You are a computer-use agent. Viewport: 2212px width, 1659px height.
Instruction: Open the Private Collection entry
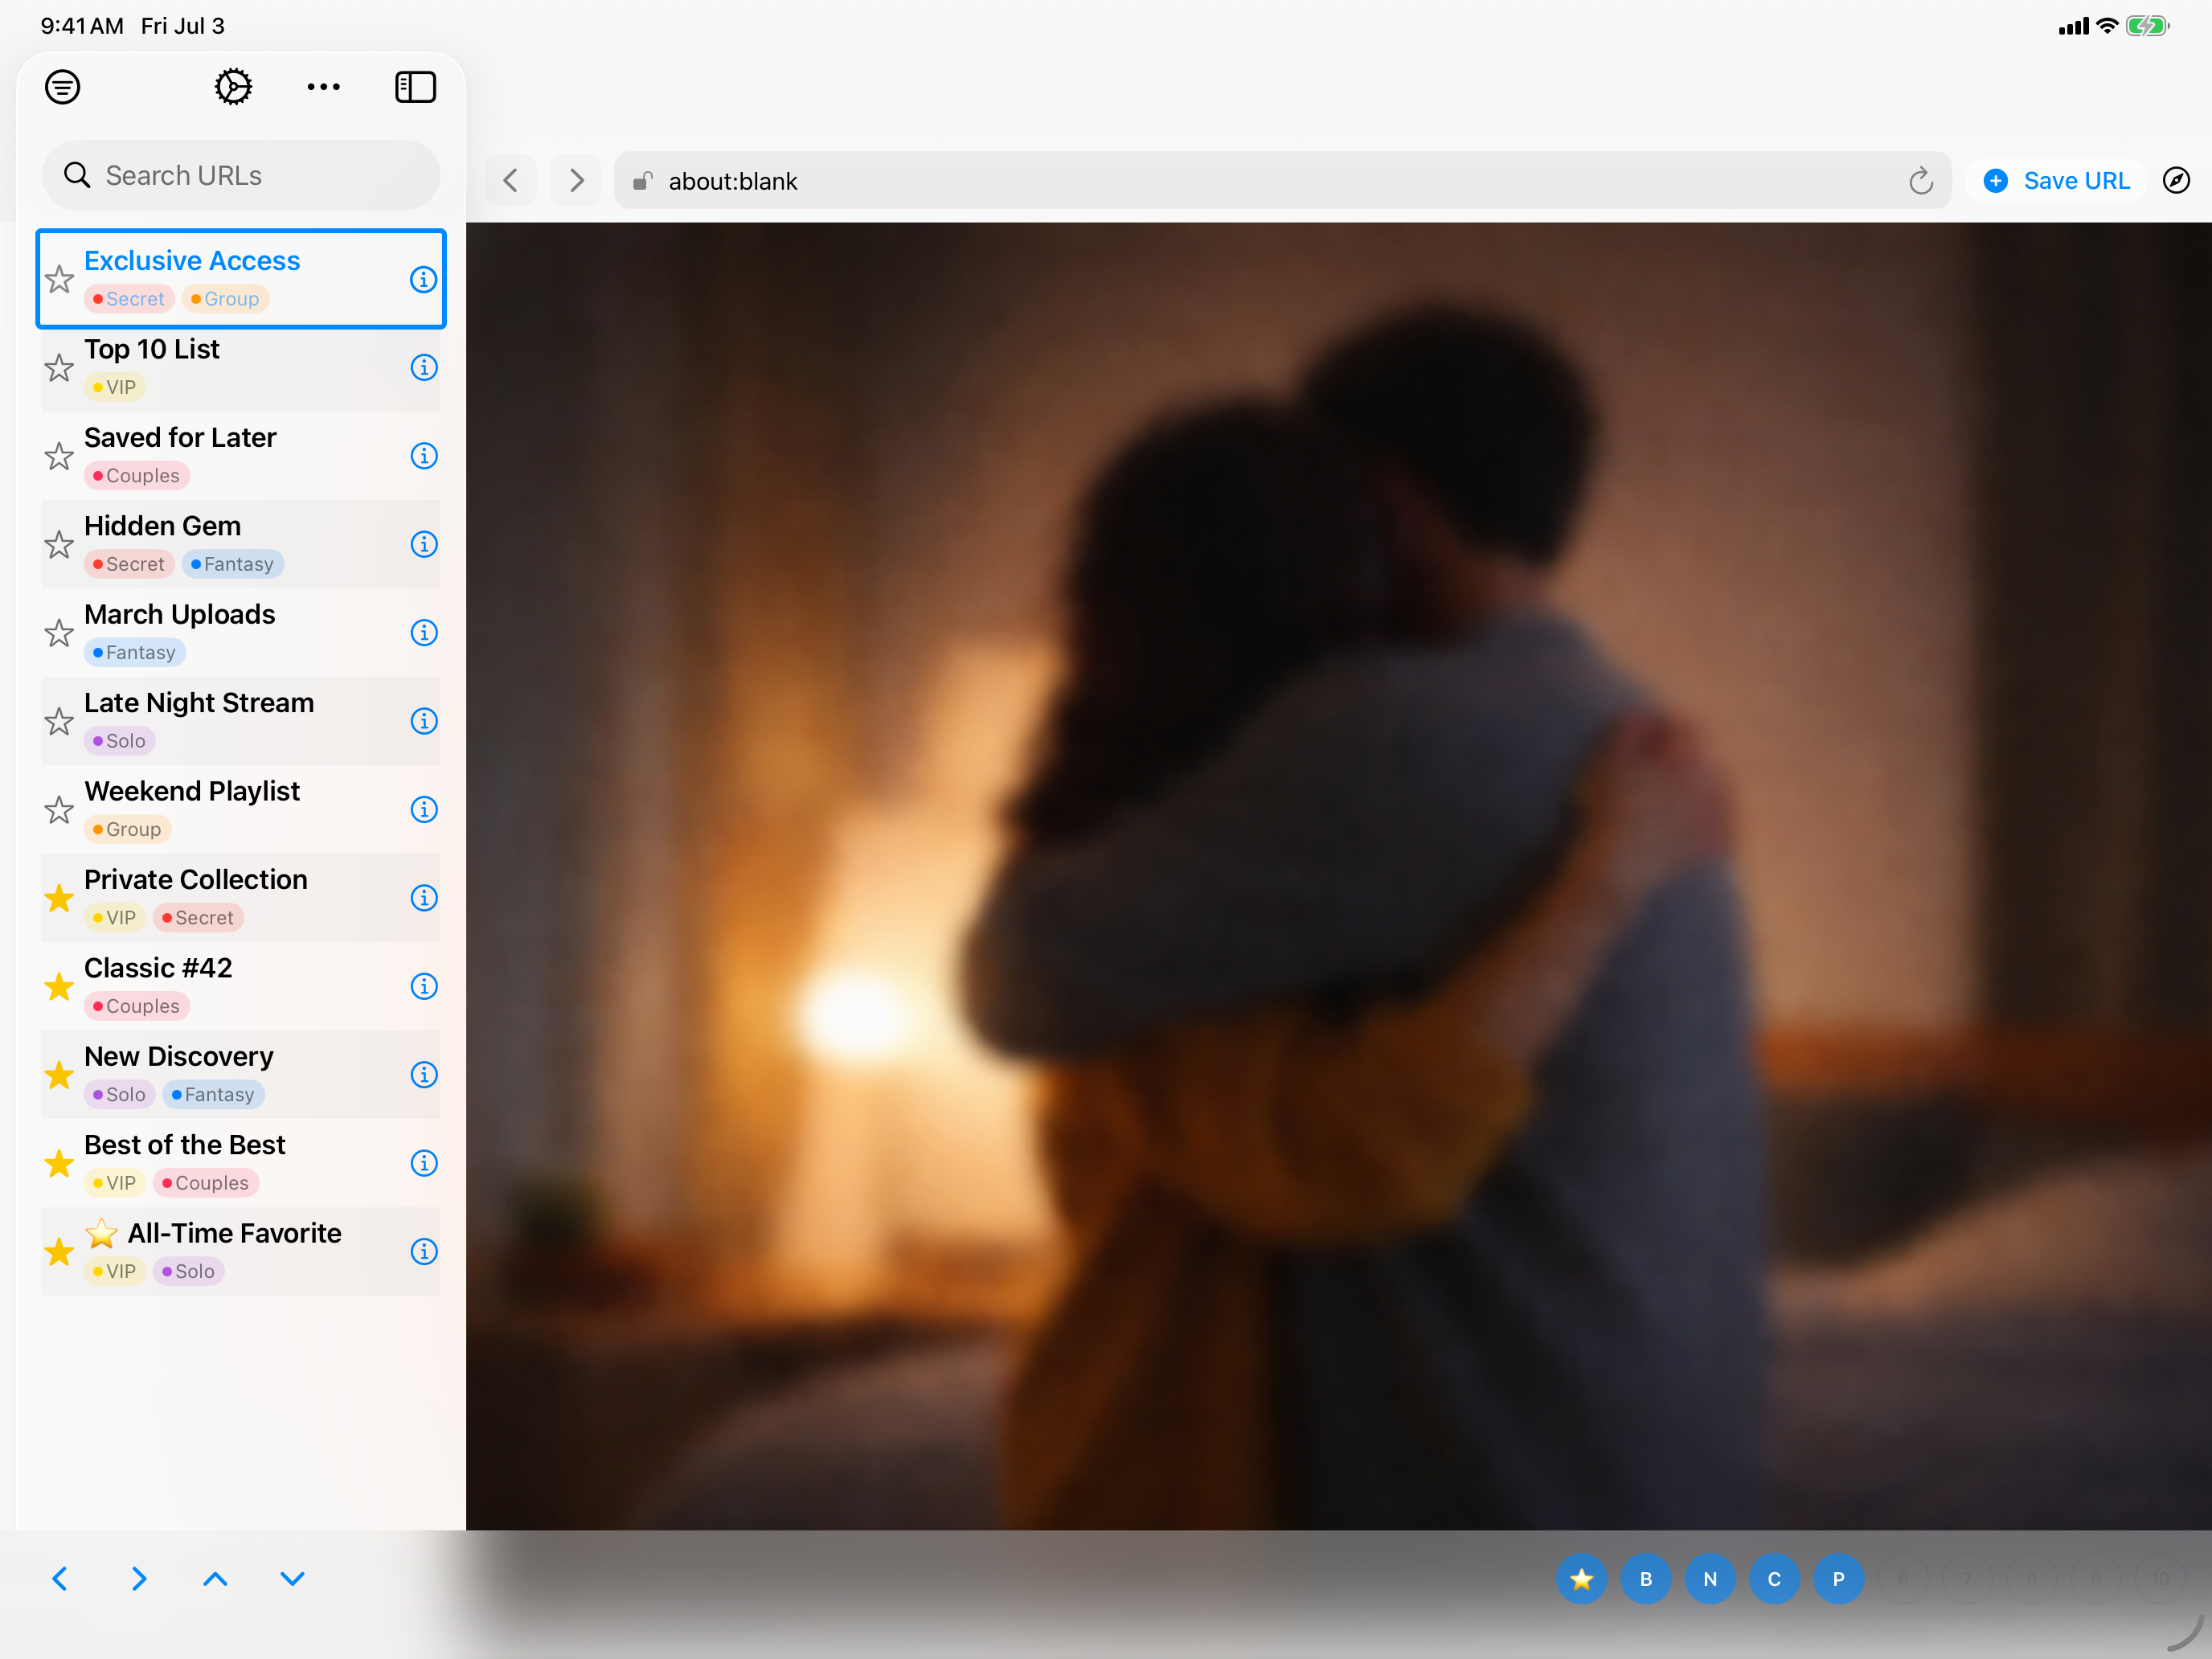pyautogui.click(x=241, y=898)
